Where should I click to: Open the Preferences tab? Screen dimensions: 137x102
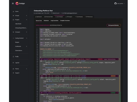89,17
